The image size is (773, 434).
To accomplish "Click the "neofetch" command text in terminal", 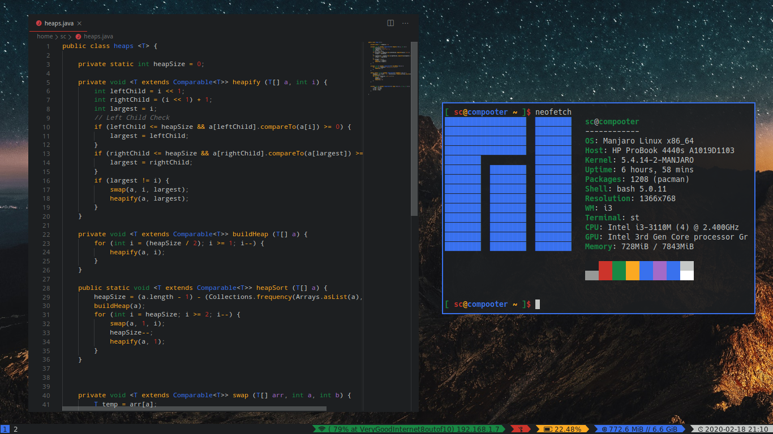I will point(553,112).
